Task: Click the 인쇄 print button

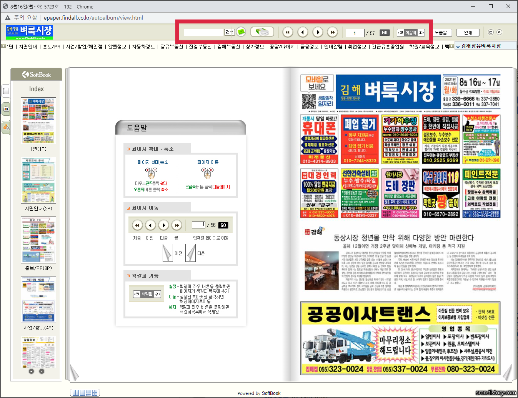Action: 468,33
